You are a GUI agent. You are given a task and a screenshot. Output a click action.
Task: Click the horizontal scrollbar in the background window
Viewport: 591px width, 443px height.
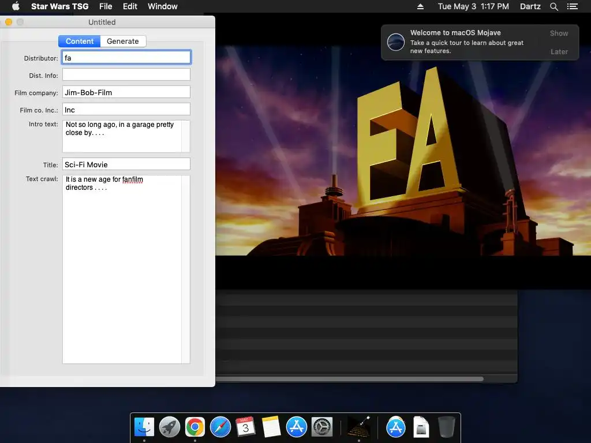pos(349,379)
